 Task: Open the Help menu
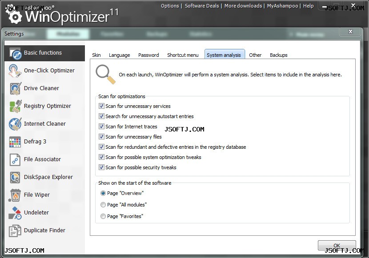point(308,6)
